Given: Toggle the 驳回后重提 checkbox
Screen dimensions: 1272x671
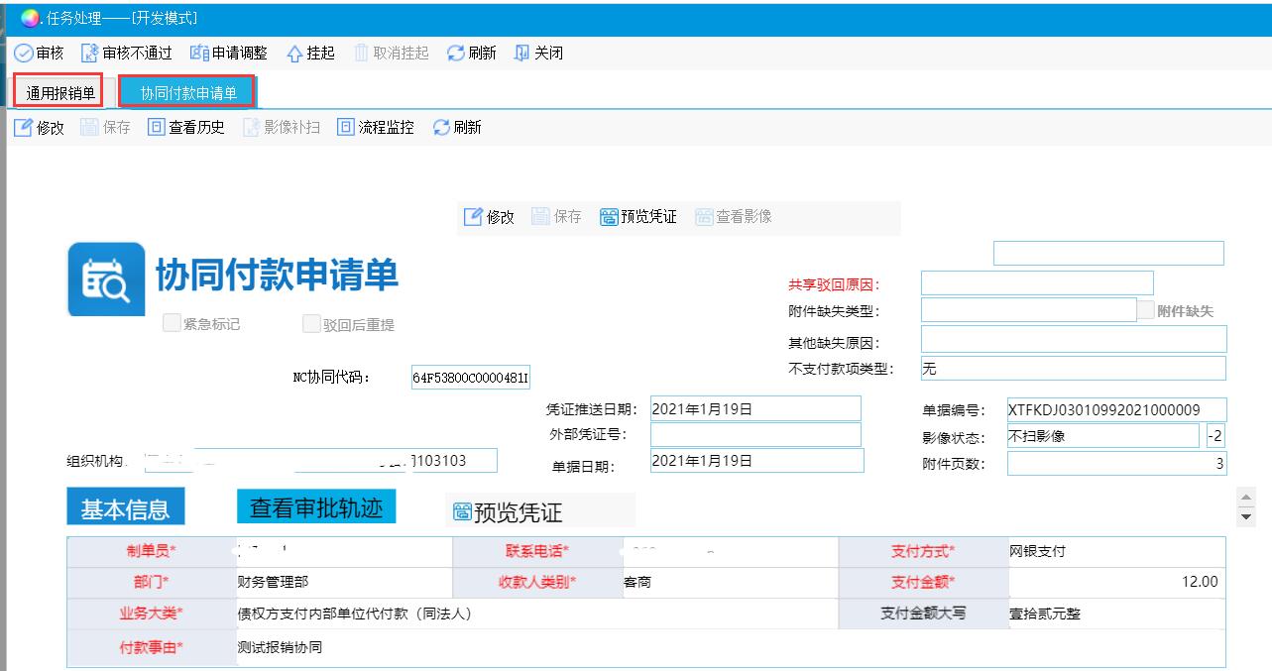Looking at the screenshot, I should (x=312, y=324).
